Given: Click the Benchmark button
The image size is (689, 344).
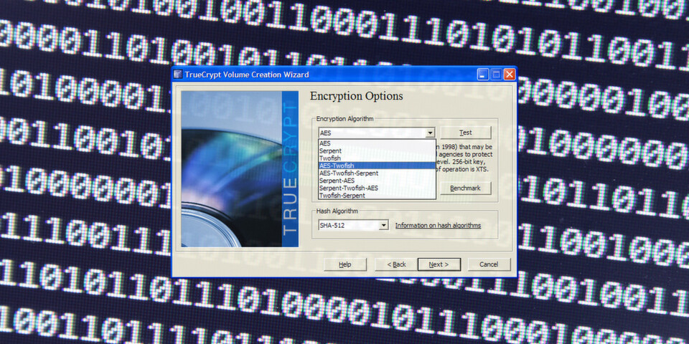Looking at the screenshot, I should pos(465,188).
